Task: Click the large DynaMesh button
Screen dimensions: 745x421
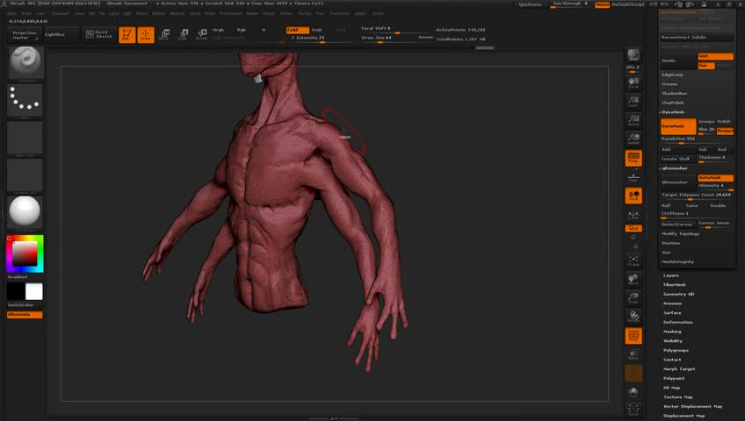Action: 678,126
